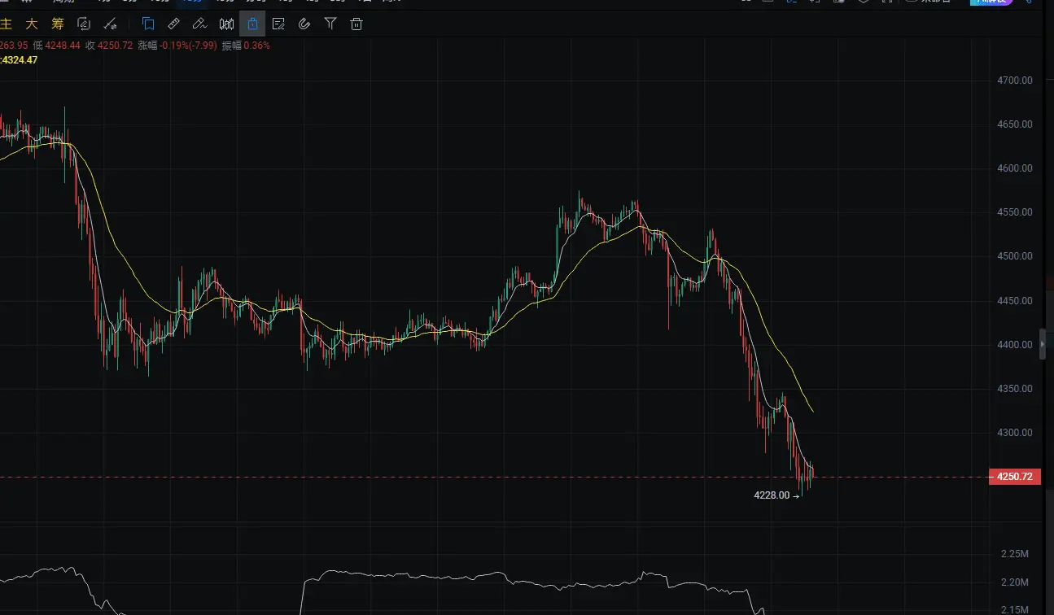Click the 4300.00 price axis label
The image size is (1054, 615).
(1014, 433)
